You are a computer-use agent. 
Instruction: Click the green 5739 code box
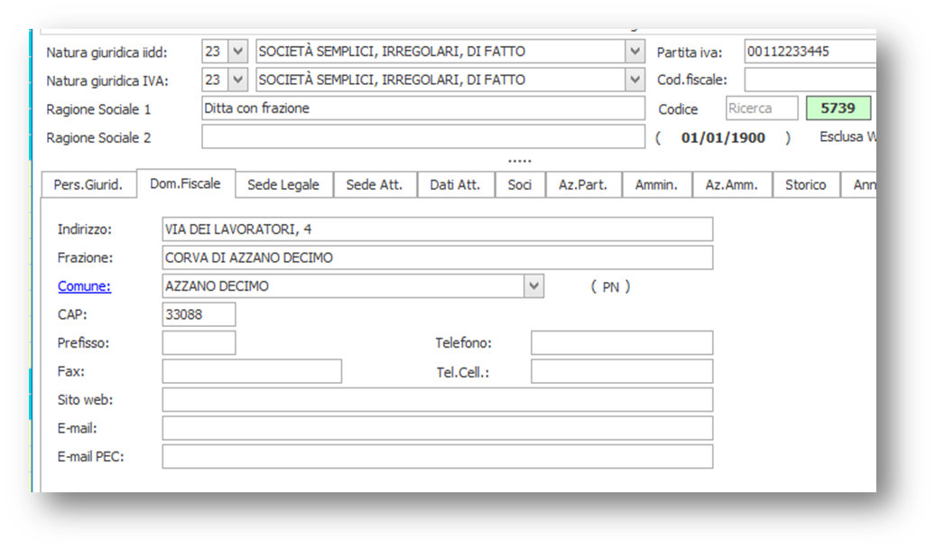click(x=838, y=108)
